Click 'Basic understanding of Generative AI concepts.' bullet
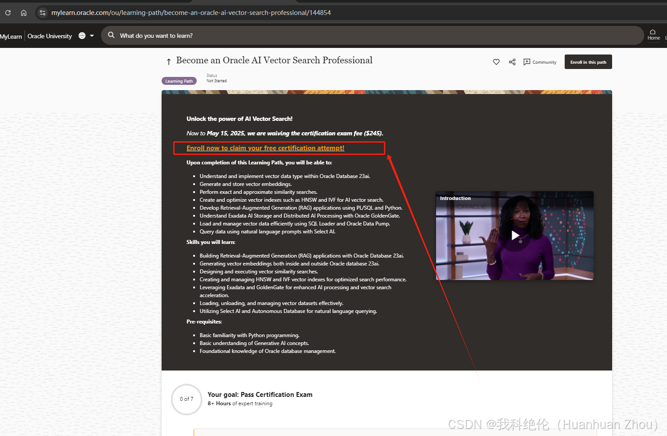Screen dimensions: 667x436 [254, 343]
